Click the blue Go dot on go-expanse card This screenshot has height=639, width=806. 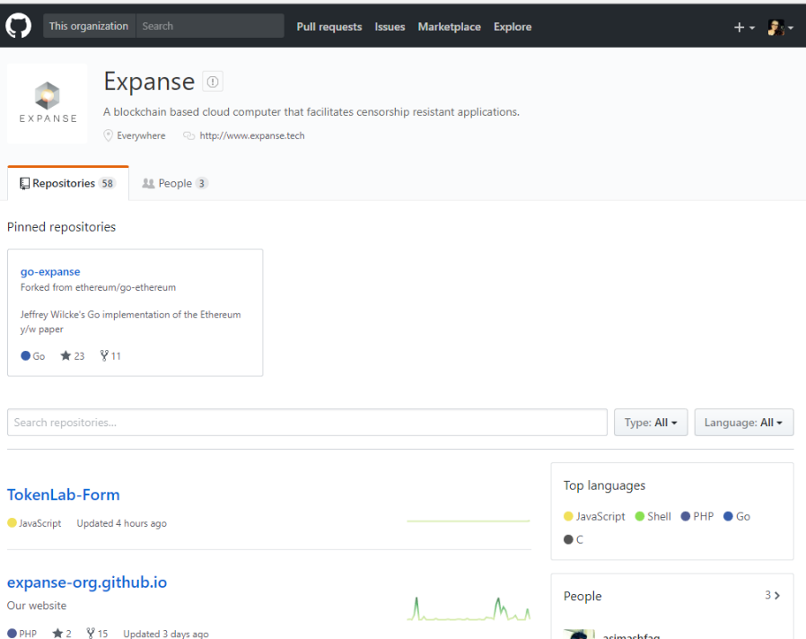(25, 355)
